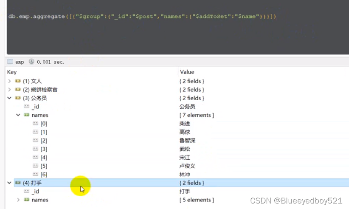Click string icon of element [1]
Viewport: 349px width, 209px height.
coord(36,132)
